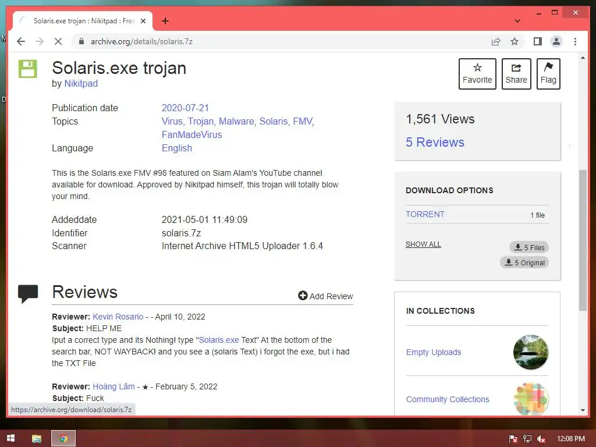Open the share page icon in address bar
Viewport: 596px width, 447px height.
(x=496, y=41)
